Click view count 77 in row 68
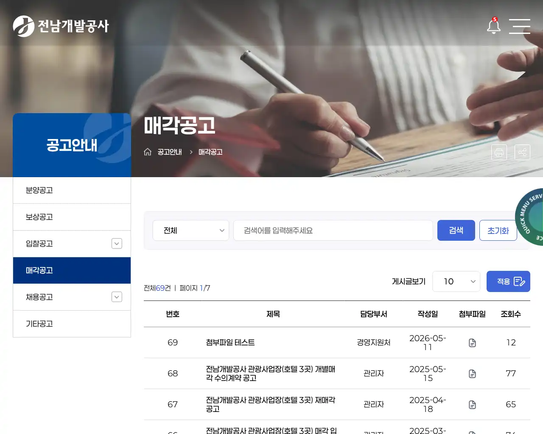The height and width of the screenshot is (434, 543). 511,373
